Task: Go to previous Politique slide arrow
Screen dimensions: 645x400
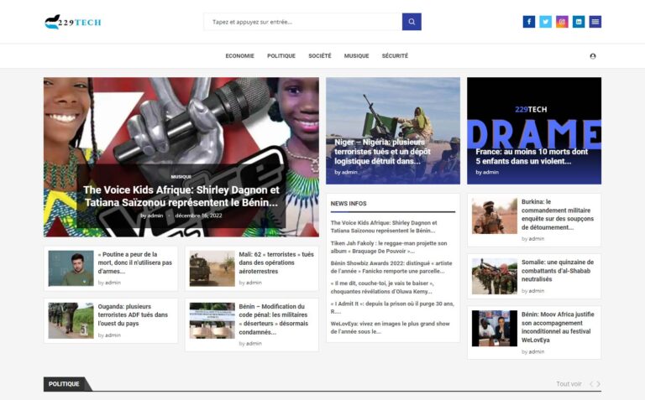Action: (x=591, y=384)
